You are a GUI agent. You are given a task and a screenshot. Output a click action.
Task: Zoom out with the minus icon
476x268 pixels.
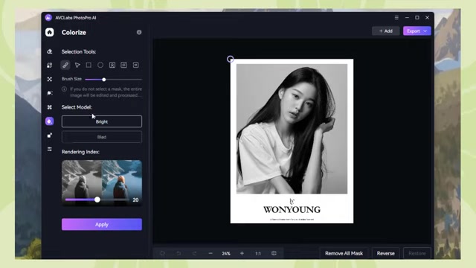[210, 253]
